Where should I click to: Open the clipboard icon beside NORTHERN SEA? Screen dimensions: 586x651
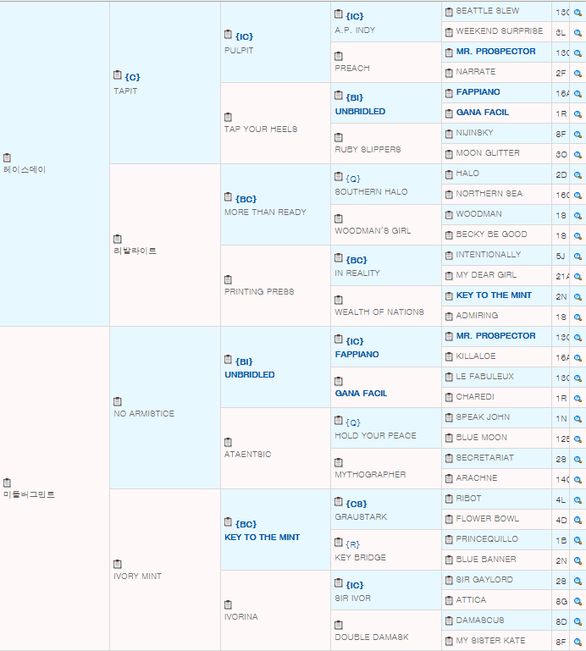point(449,196)
